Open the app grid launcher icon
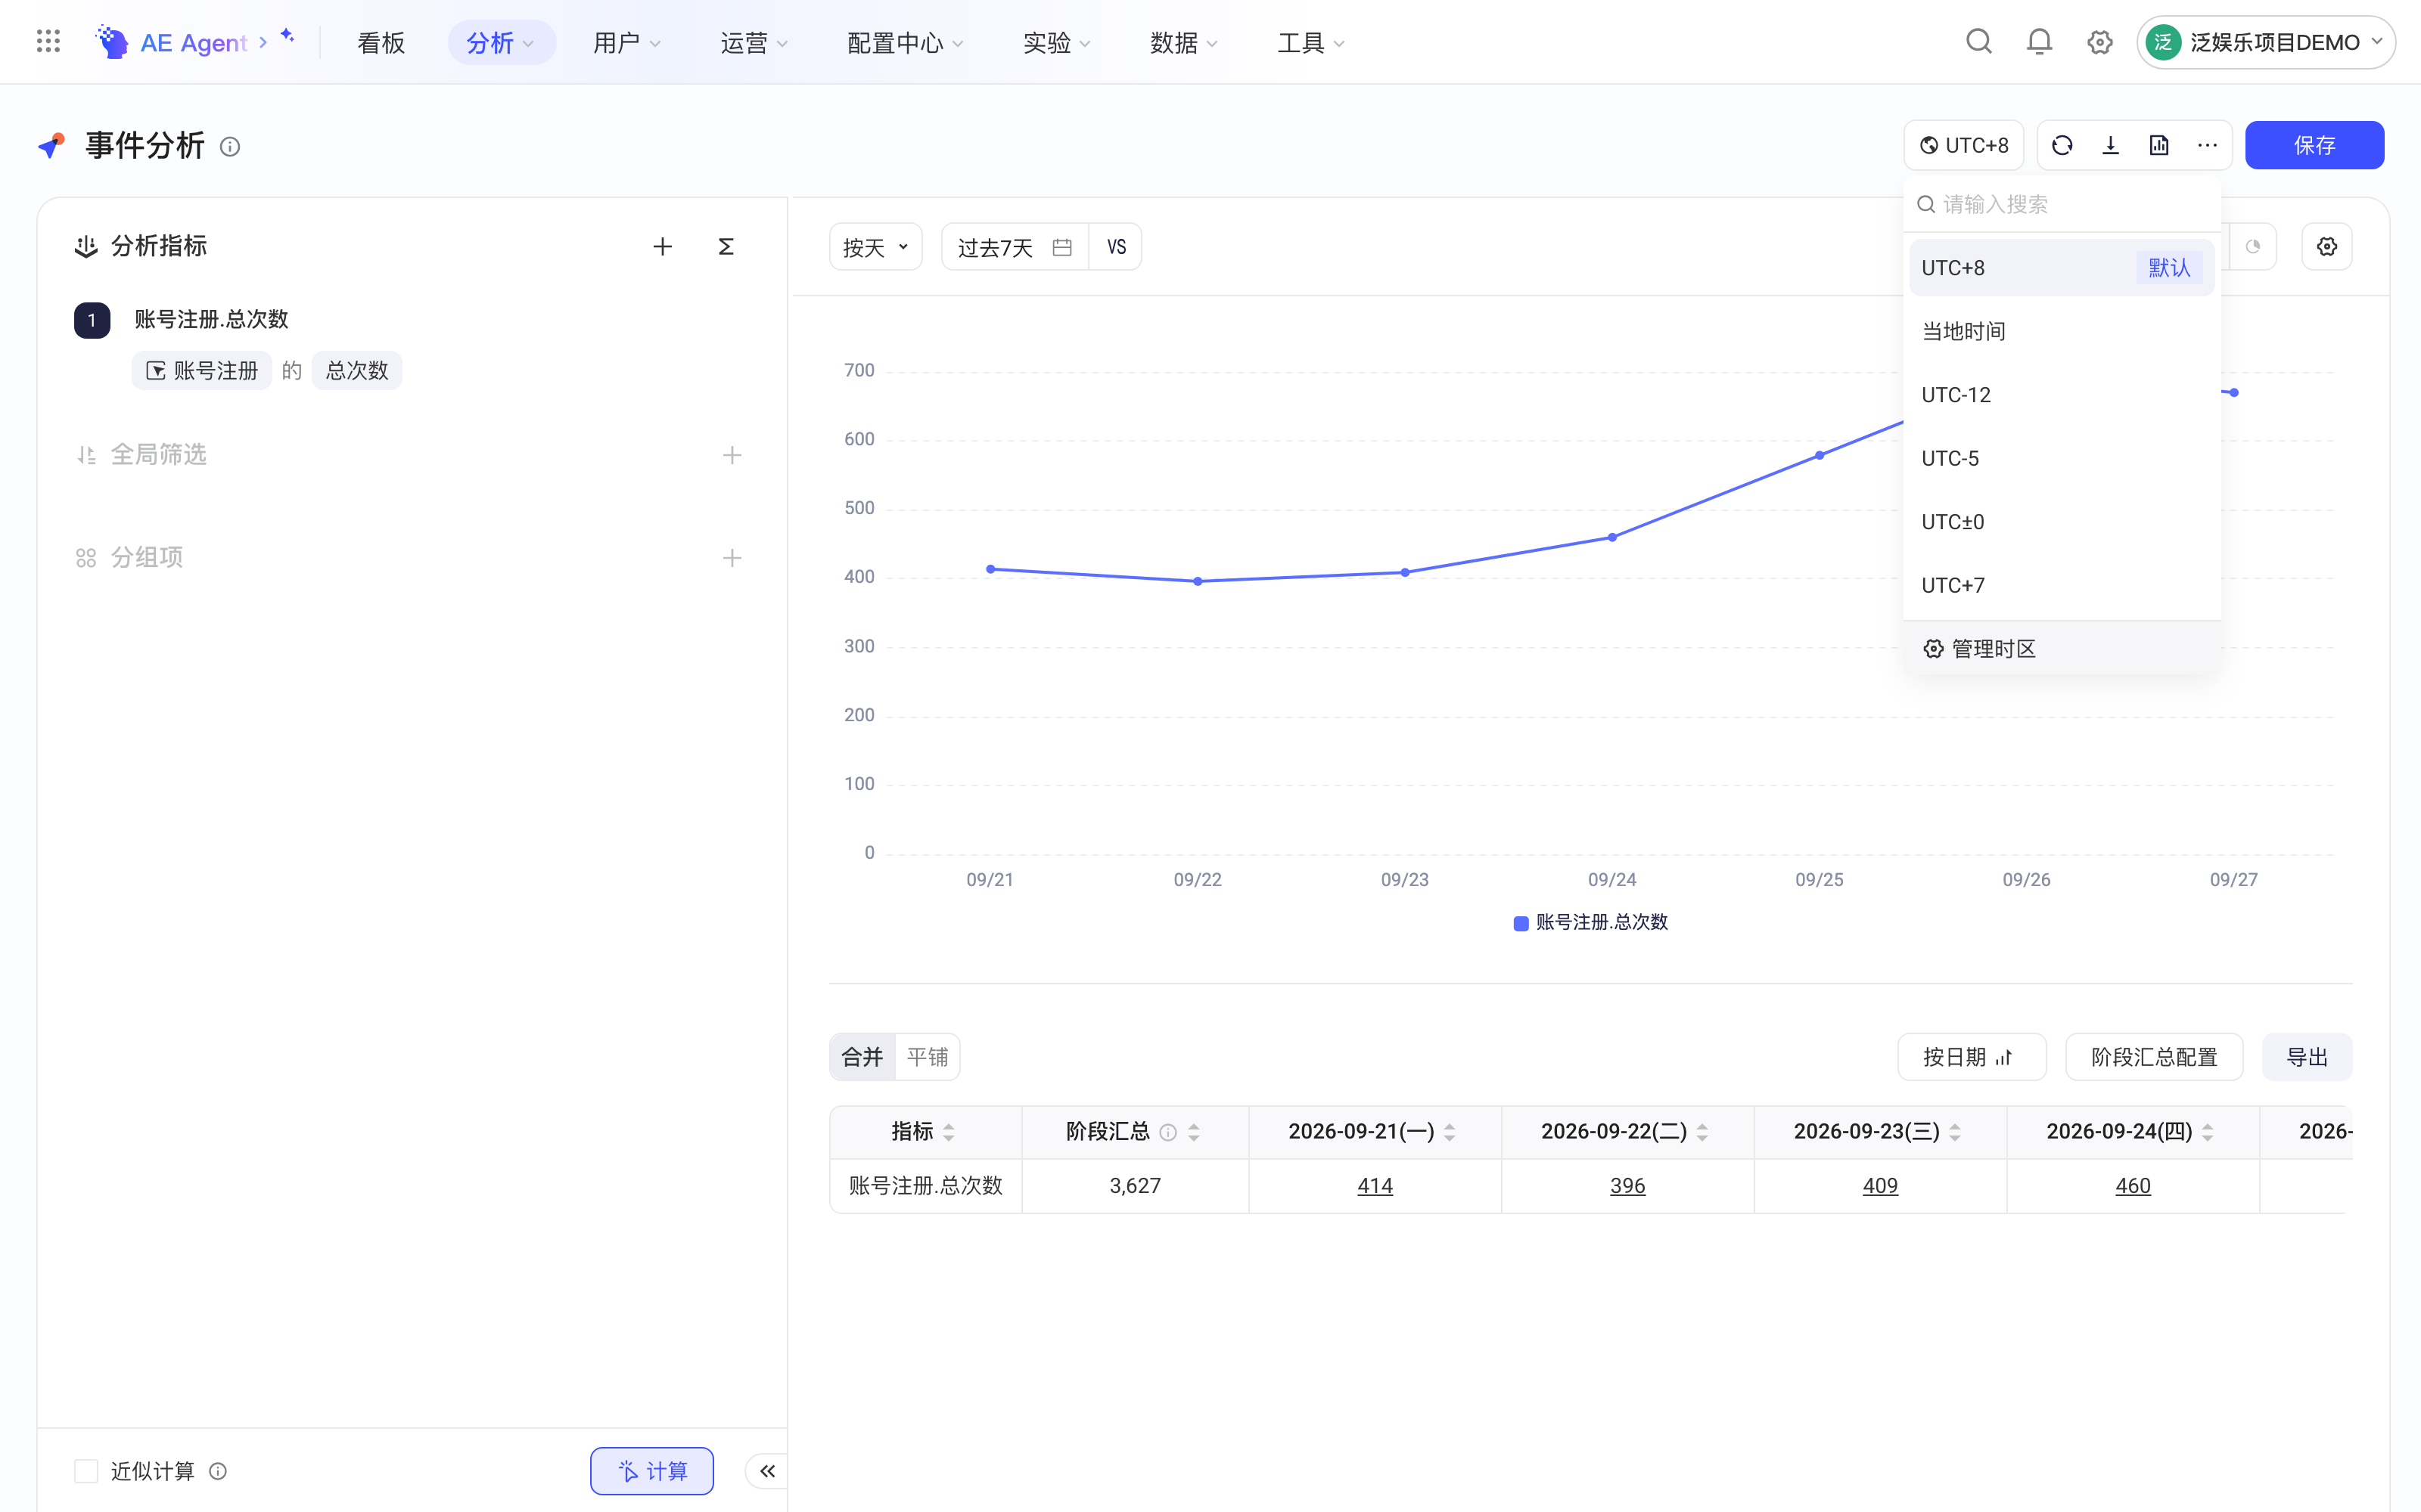 [x=48, y=42]
